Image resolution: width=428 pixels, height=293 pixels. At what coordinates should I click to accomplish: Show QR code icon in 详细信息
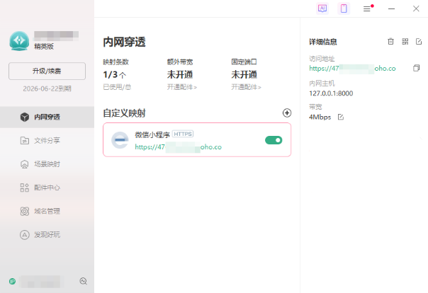pos(405,42)
